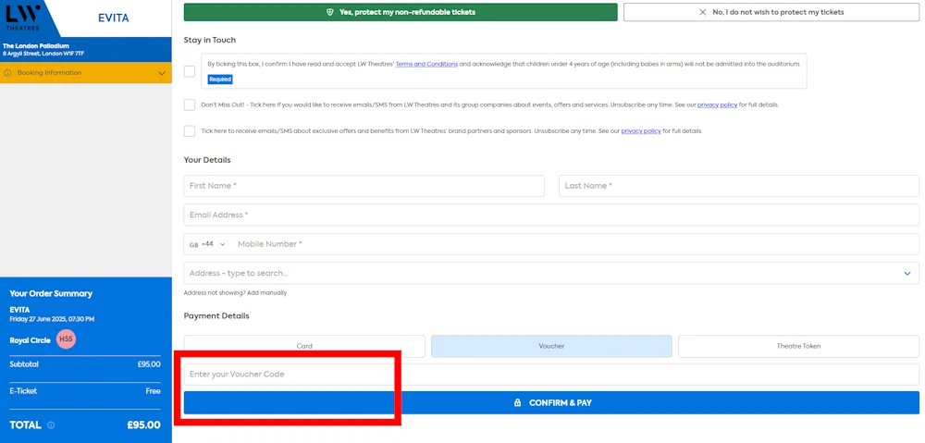Choose Yes, protect my non-refundable tickets
The image size is (925, 443).
[401, 12]
